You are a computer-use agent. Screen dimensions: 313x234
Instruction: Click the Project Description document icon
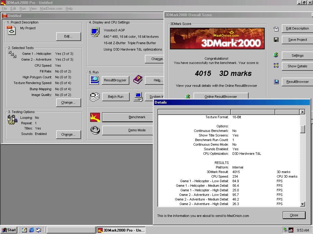pos(11,30)
